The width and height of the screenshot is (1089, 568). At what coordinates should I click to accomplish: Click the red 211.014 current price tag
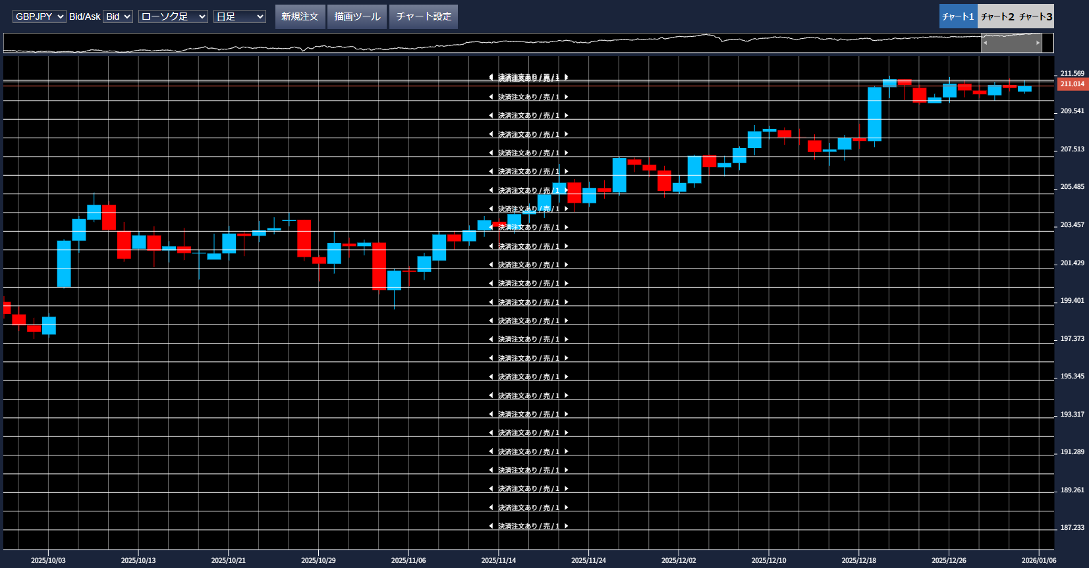1072,84
